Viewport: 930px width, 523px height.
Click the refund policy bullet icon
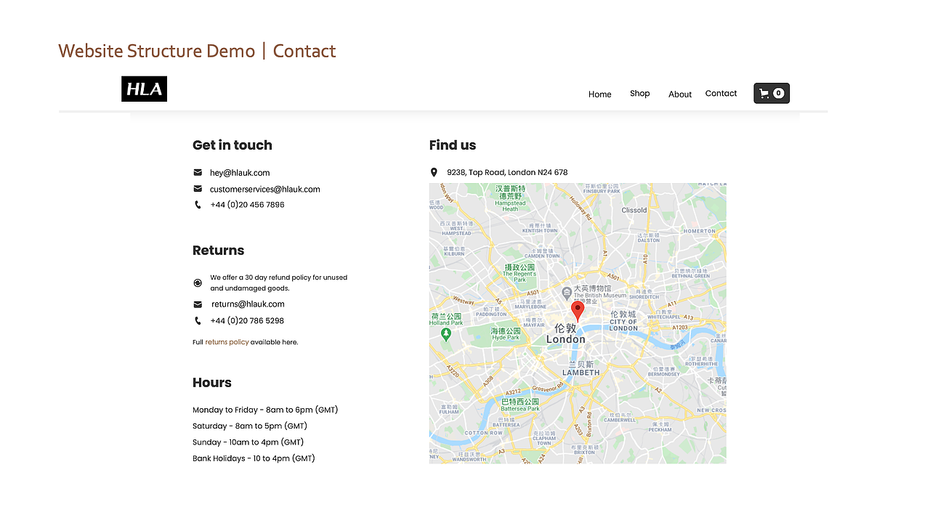(198, 283)
